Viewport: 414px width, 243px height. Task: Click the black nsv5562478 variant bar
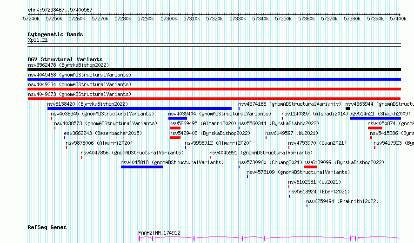pos(214,70)
